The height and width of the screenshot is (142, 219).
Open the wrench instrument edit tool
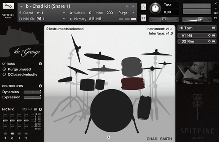(8, 6)
